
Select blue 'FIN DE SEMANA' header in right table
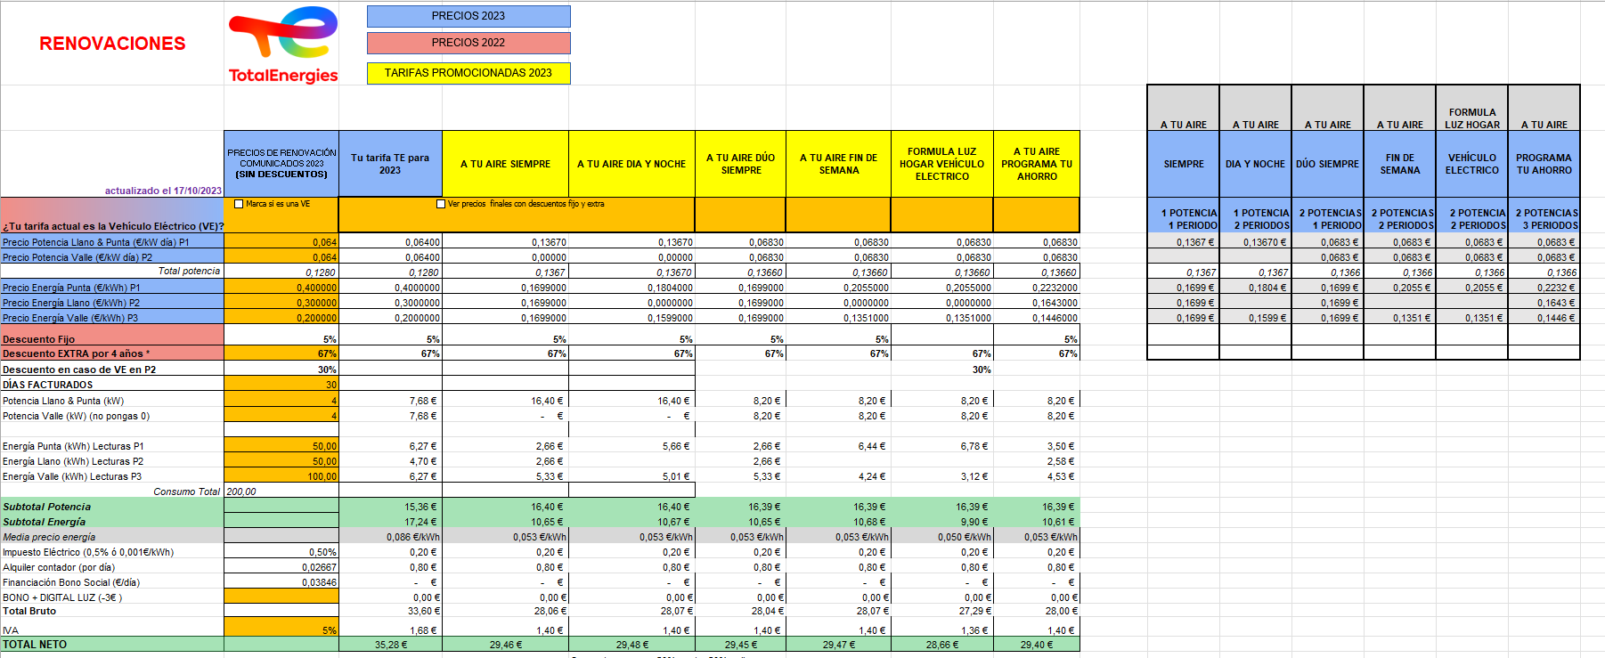[x=1399, y=164]
